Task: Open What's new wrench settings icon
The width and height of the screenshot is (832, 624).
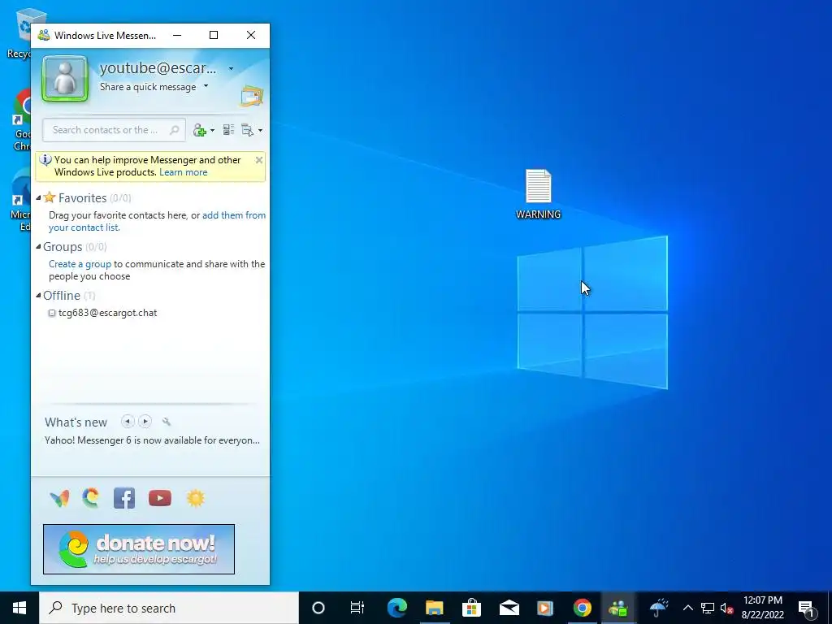Action: tap(166, 422)
